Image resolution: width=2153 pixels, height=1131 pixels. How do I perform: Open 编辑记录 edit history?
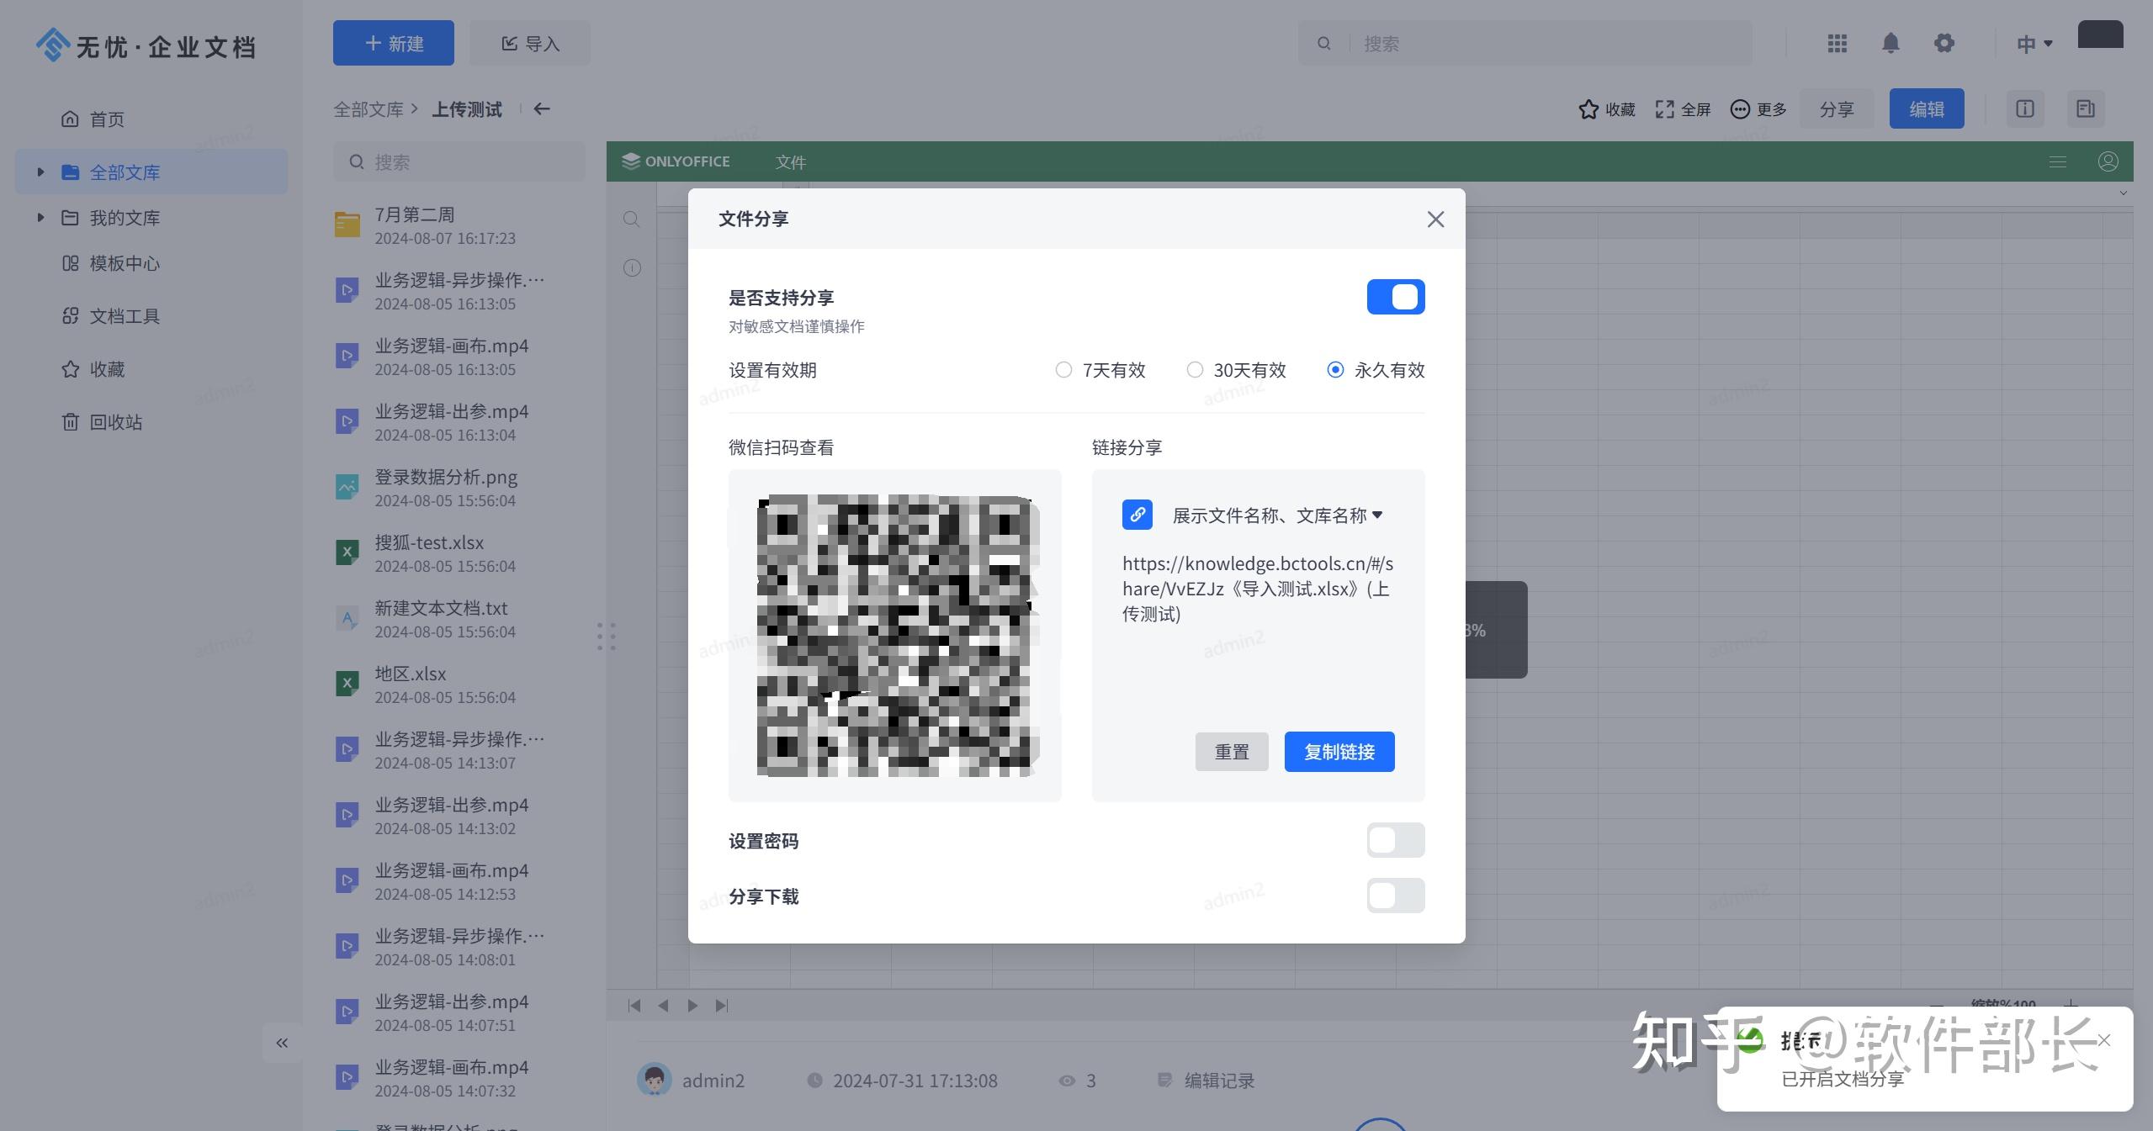click(x=1206, y=1081)
